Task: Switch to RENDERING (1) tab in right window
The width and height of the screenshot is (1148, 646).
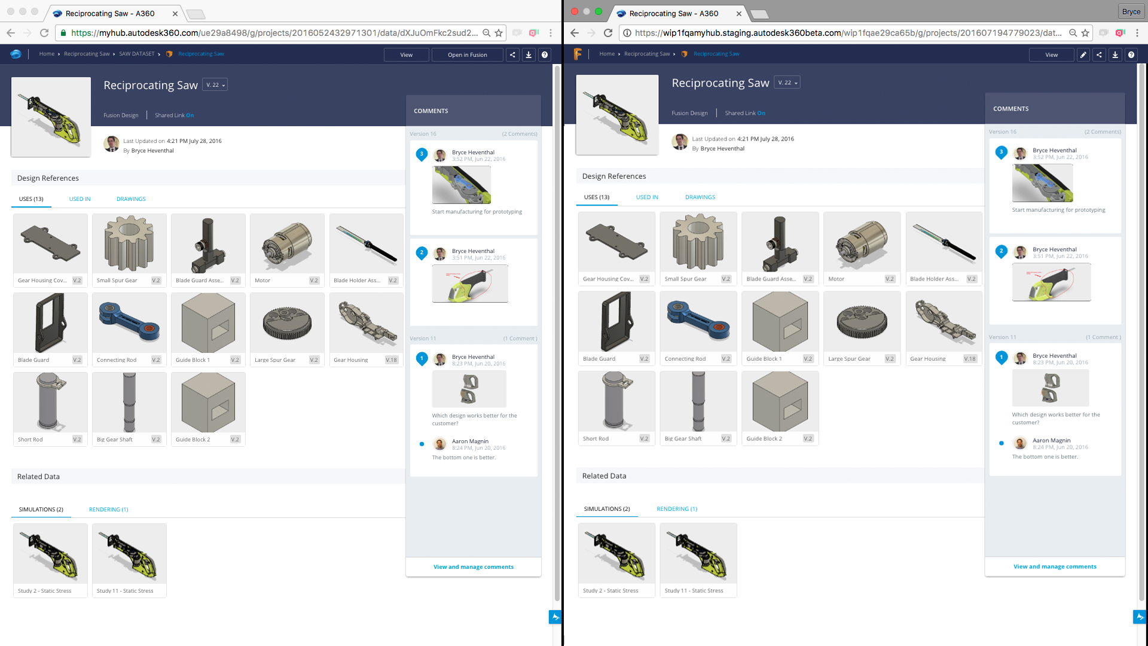Action: [x=677, y=509]
